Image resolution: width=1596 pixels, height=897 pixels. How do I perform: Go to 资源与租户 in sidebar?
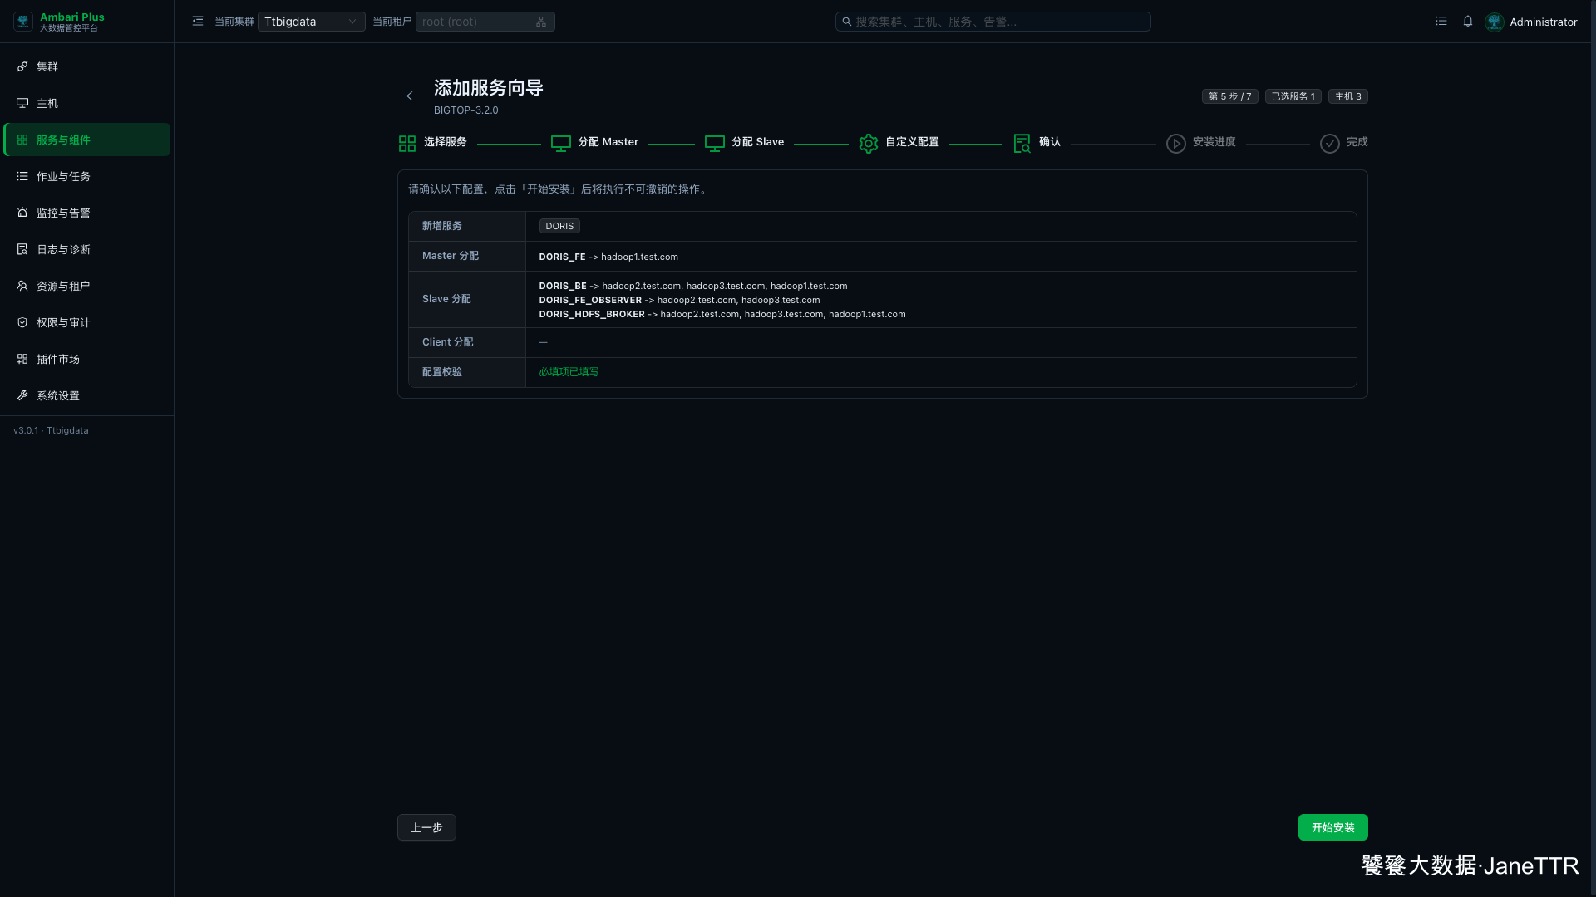[x=87, y=286]
